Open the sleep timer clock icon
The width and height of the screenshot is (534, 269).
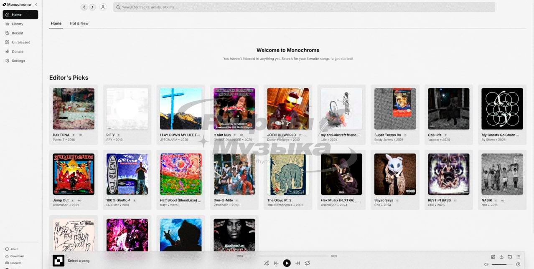pyautogui.click(x=518, y=264)
